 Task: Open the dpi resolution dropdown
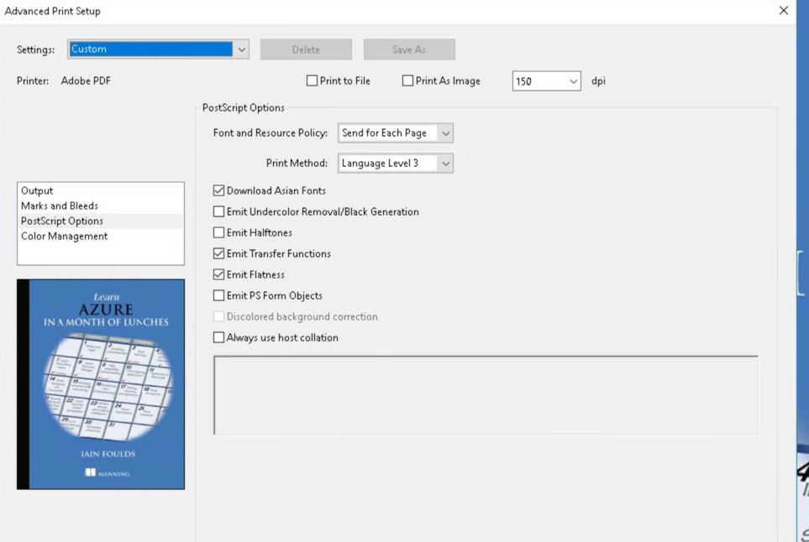click(x=575, y=81)
